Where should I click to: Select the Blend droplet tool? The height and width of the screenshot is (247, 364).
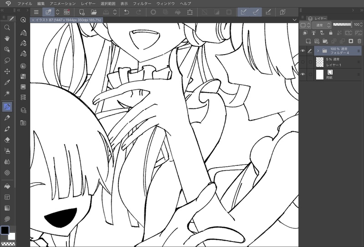(7, 162)
